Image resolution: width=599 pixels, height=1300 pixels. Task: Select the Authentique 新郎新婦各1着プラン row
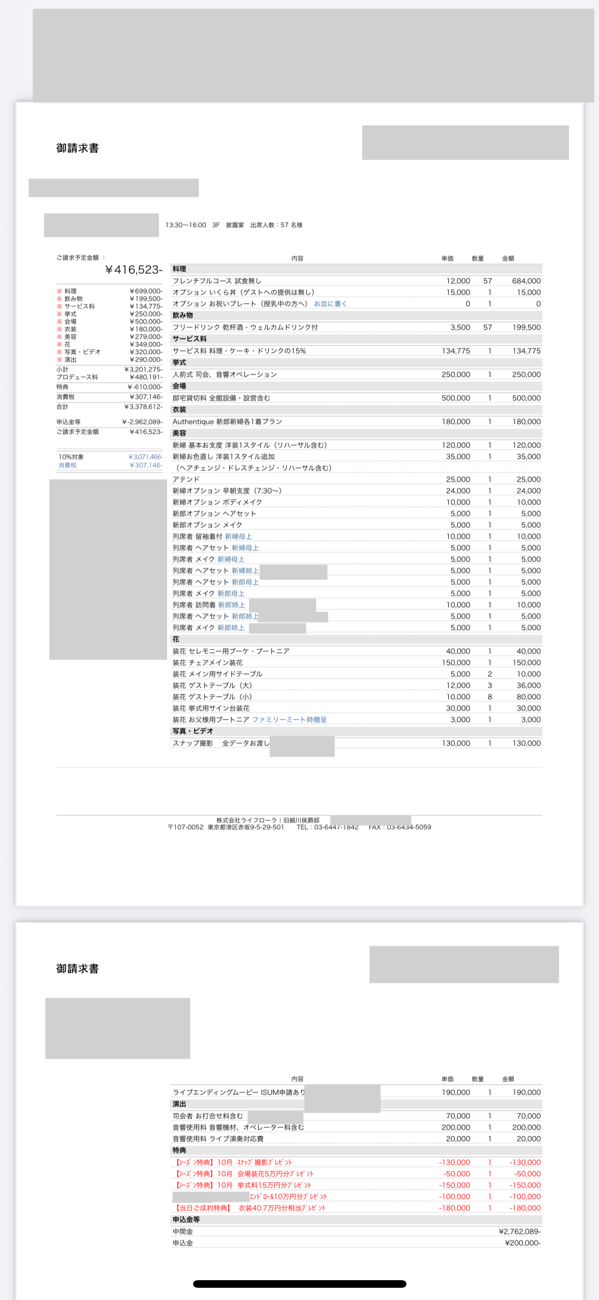[227, 422]
